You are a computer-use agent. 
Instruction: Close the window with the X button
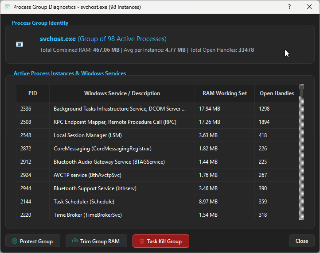coord(309,7)
